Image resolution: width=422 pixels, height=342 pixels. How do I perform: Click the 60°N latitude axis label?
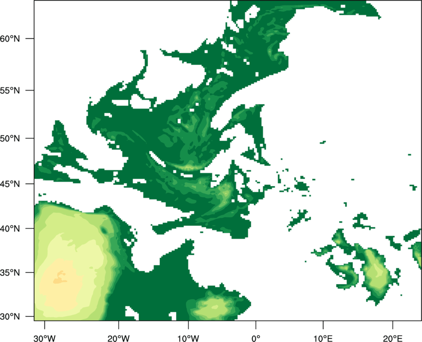point(10,38)
